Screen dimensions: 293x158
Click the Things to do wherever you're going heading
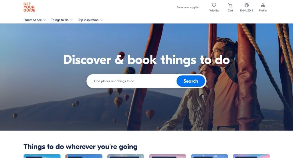(80, 147)
